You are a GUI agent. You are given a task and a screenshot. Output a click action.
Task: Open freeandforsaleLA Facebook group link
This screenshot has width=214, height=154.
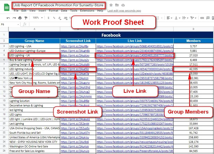[135, 151]
